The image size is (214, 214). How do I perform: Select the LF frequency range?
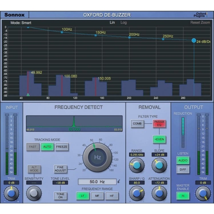(83, 196)
